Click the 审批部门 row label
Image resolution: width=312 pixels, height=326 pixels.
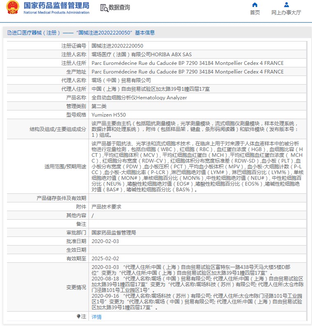tap(76, 233)
